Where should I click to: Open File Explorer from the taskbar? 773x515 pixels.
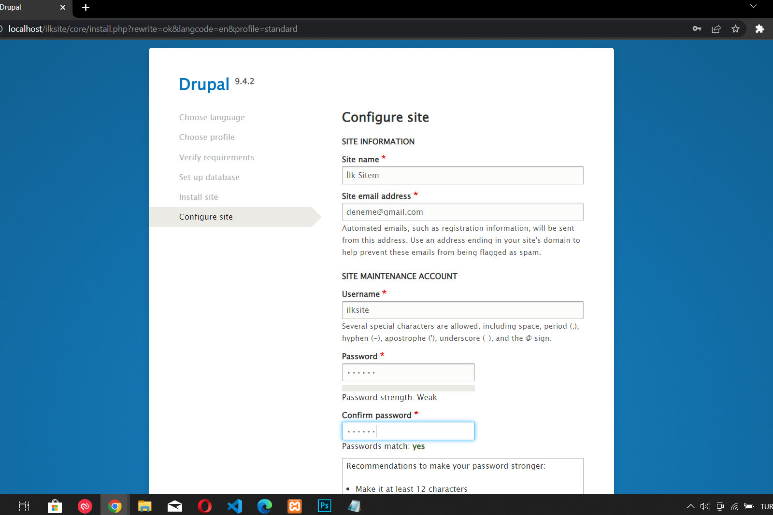[144, 506]
